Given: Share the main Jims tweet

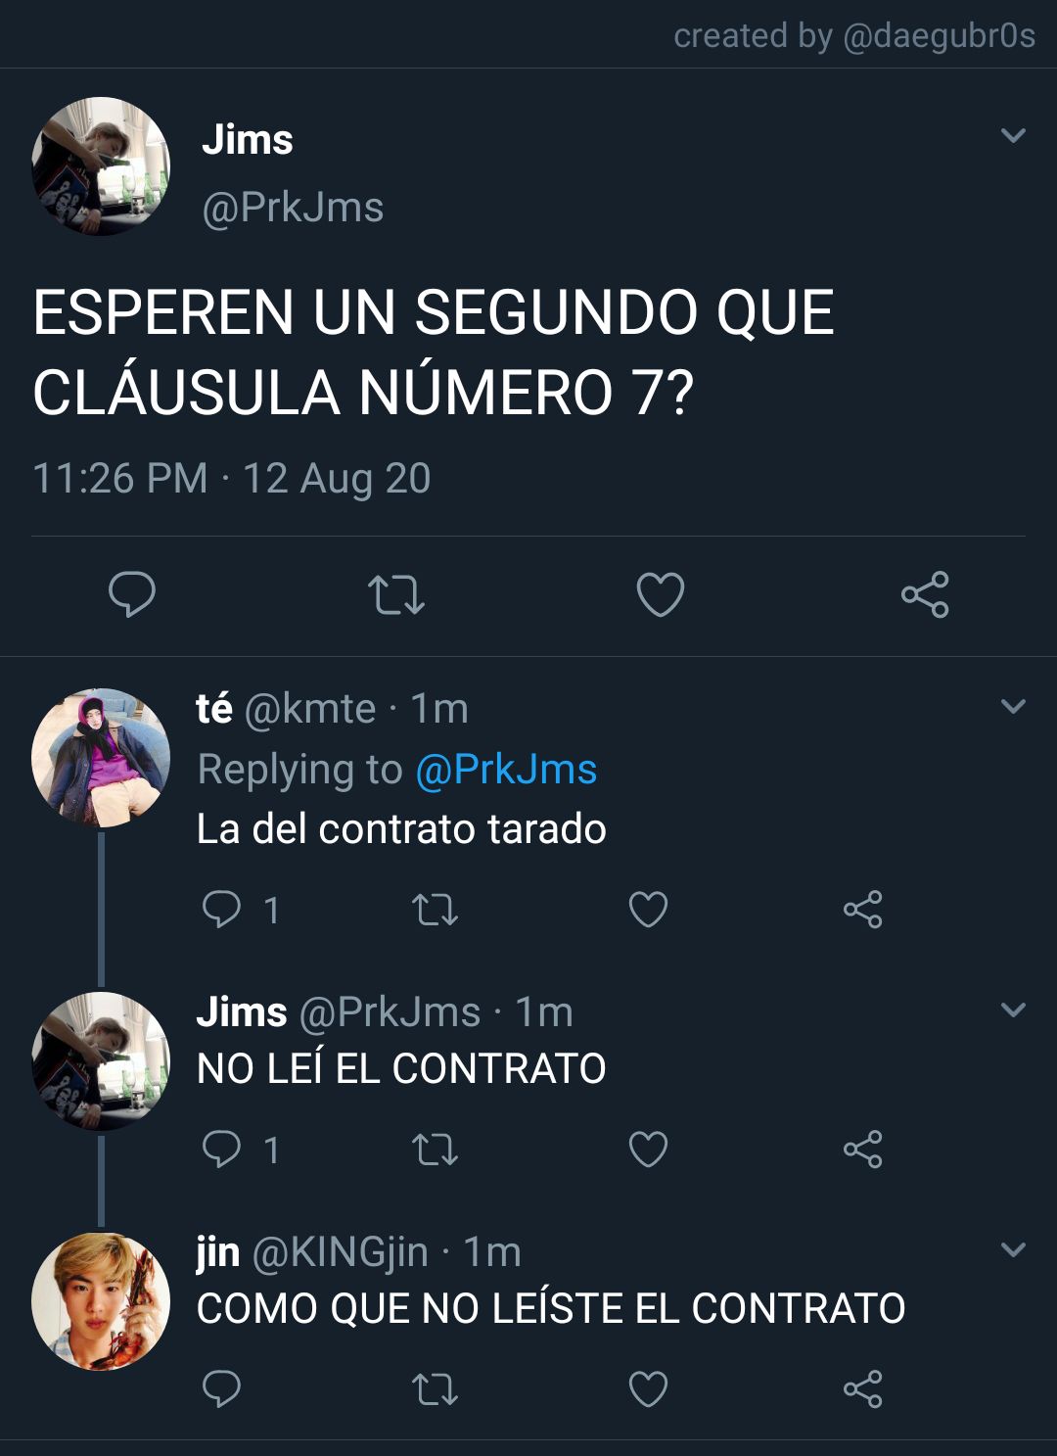Looking at the screenshot, I should pos(925,594).
